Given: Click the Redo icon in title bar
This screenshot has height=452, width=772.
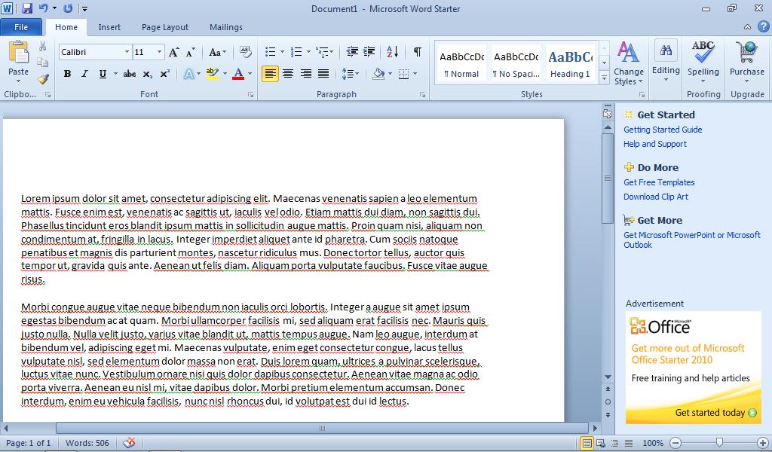Looking at the screenshot, I should coord(68,8).
